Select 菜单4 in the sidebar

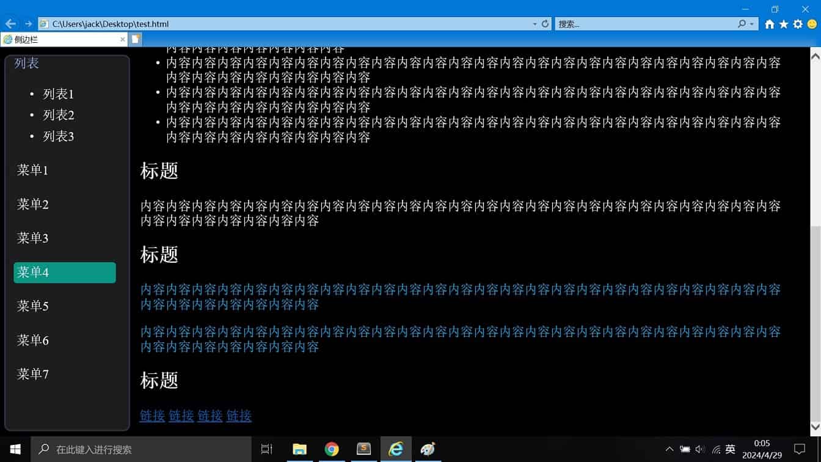(65, 273)
